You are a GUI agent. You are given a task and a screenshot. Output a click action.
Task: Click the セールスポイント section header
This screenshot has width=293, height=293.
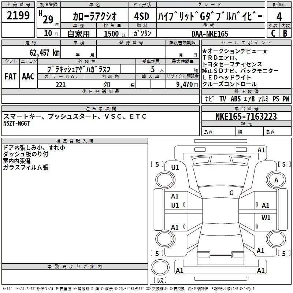pyautogui.click(x=246, y=43)
